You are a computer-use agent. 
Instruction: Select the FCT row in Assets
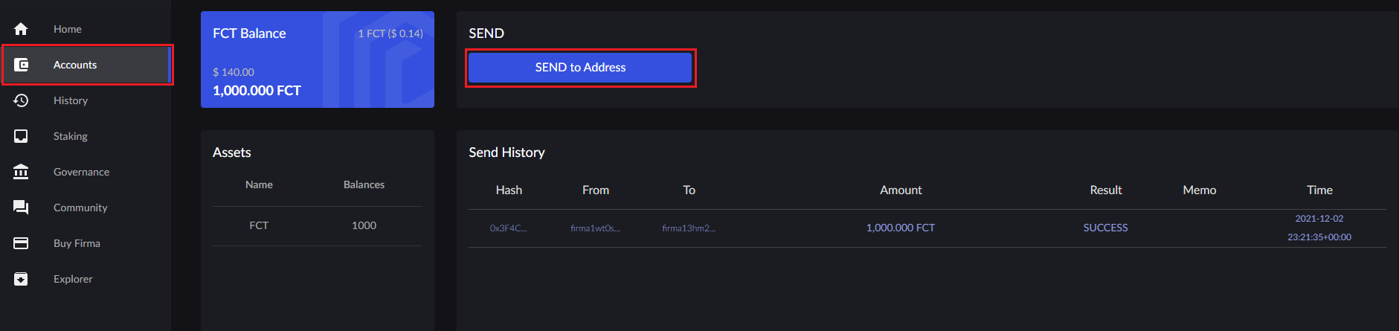318,225
